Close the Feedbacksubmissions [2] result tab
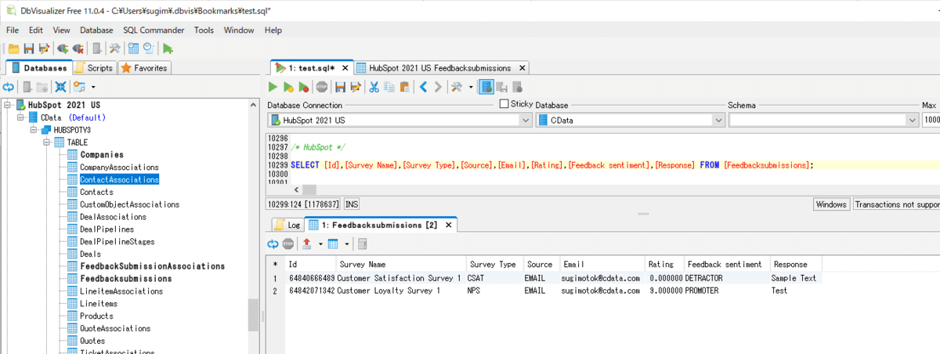The image size is (940, 354). click(448, 225)
